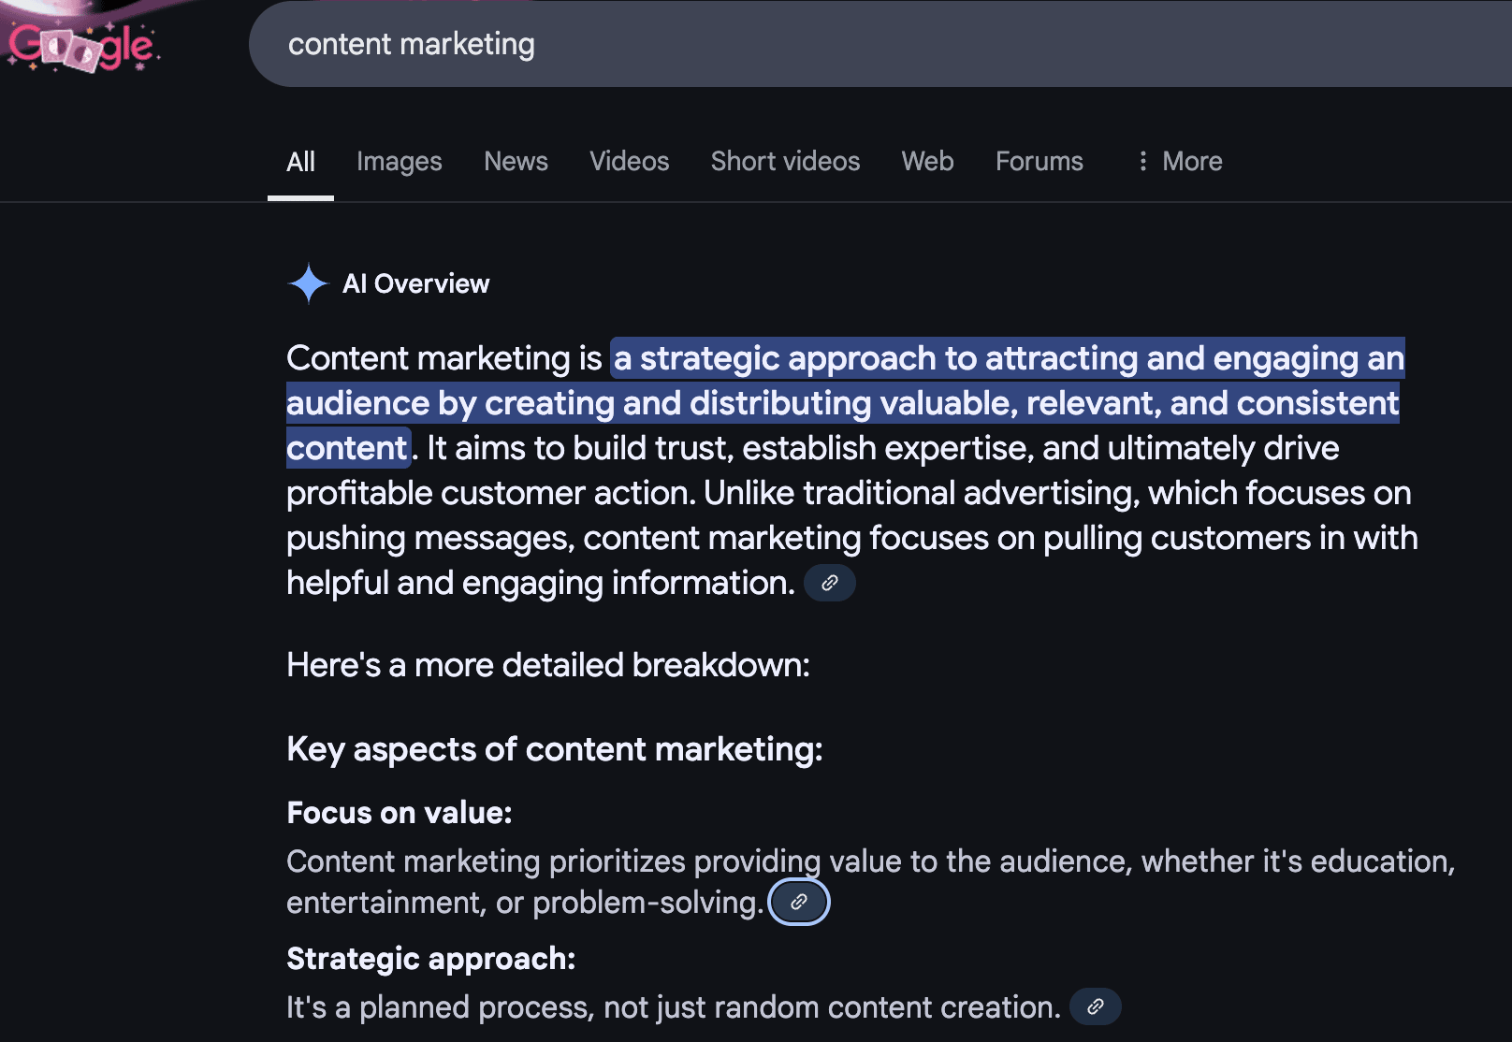
Task: Switch to the Images tab
Action: point(400,161)
